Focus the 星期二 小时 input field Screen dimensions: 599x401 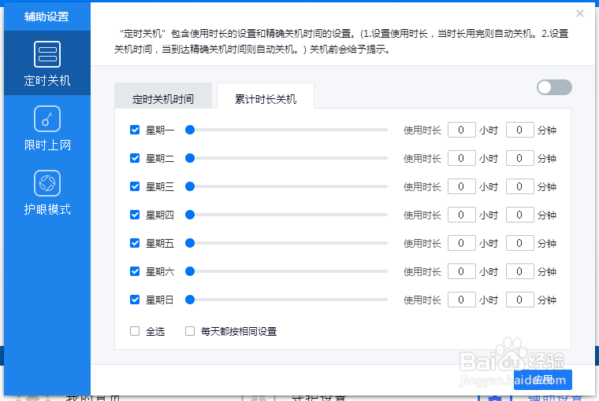pyautogui.click(x=462, y=158)
